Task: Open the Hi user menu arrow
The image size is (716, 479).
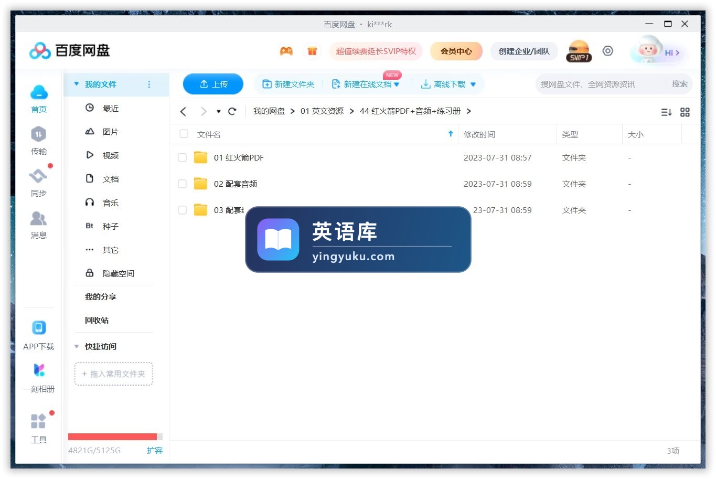Action: [678, 52]
